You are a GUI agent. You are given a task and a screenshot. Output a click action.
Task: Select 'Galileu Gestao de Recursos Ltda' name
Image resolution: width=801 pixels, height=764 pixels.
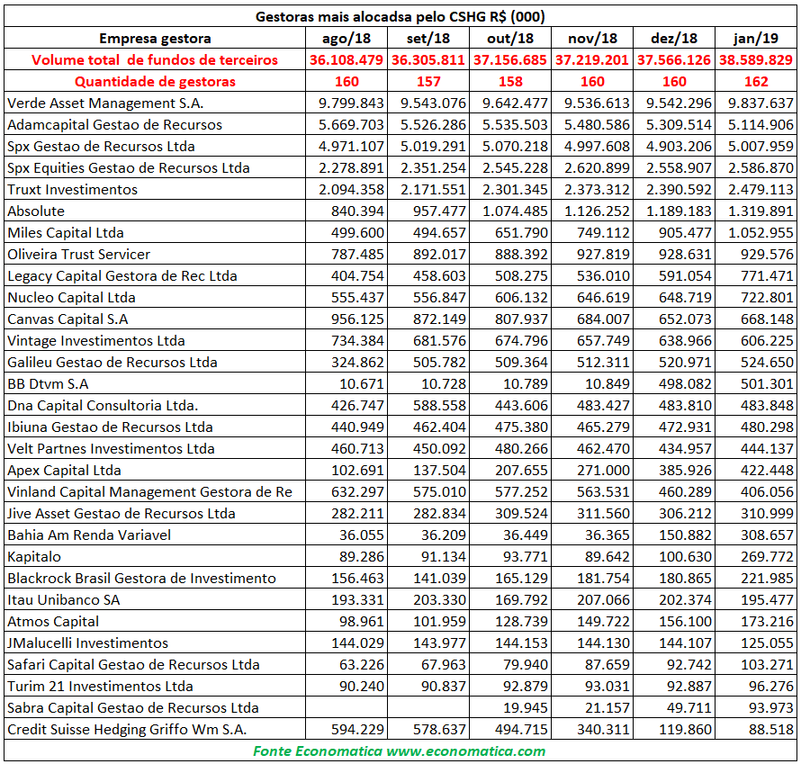112,362
